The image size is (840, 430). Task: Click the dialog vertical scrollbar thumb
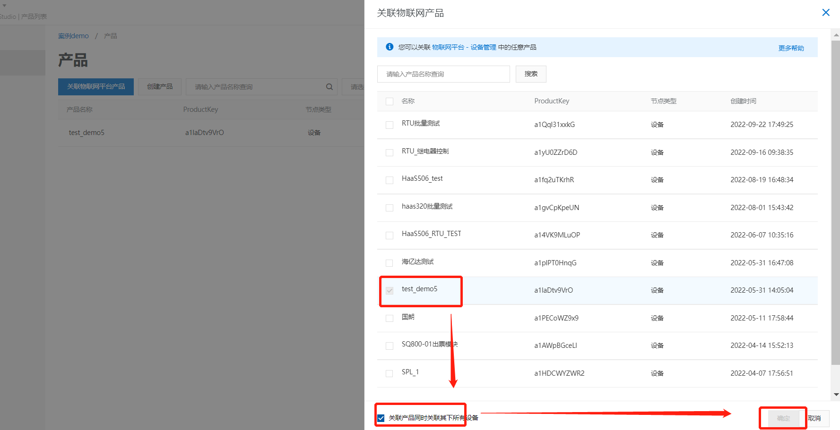click(836, 203)
